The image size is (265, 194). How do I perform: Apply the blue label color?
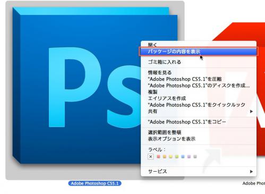[x=183, y=157]
